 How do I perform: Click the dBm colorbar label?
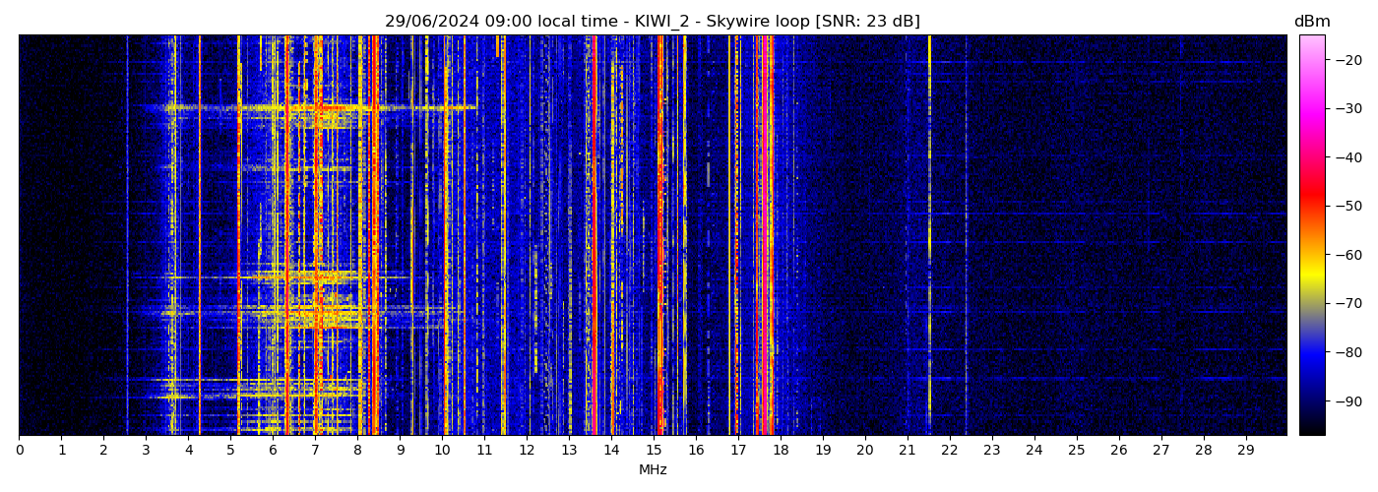pyautogui.click(x=1311, y=22)
